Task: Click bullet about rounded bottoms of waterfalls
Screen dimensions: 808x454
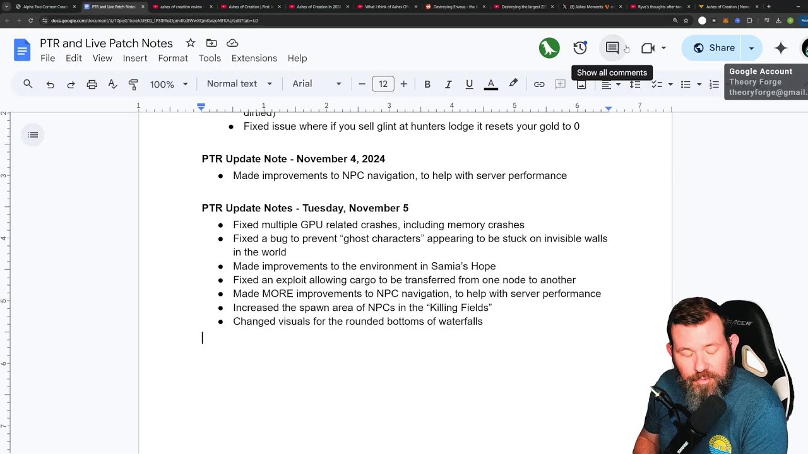Action: pos(357,322)
